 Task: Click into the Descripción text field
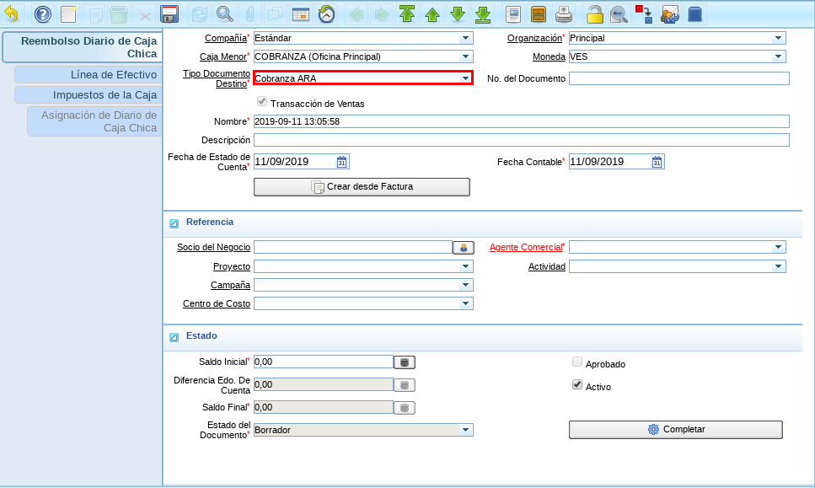521,140
